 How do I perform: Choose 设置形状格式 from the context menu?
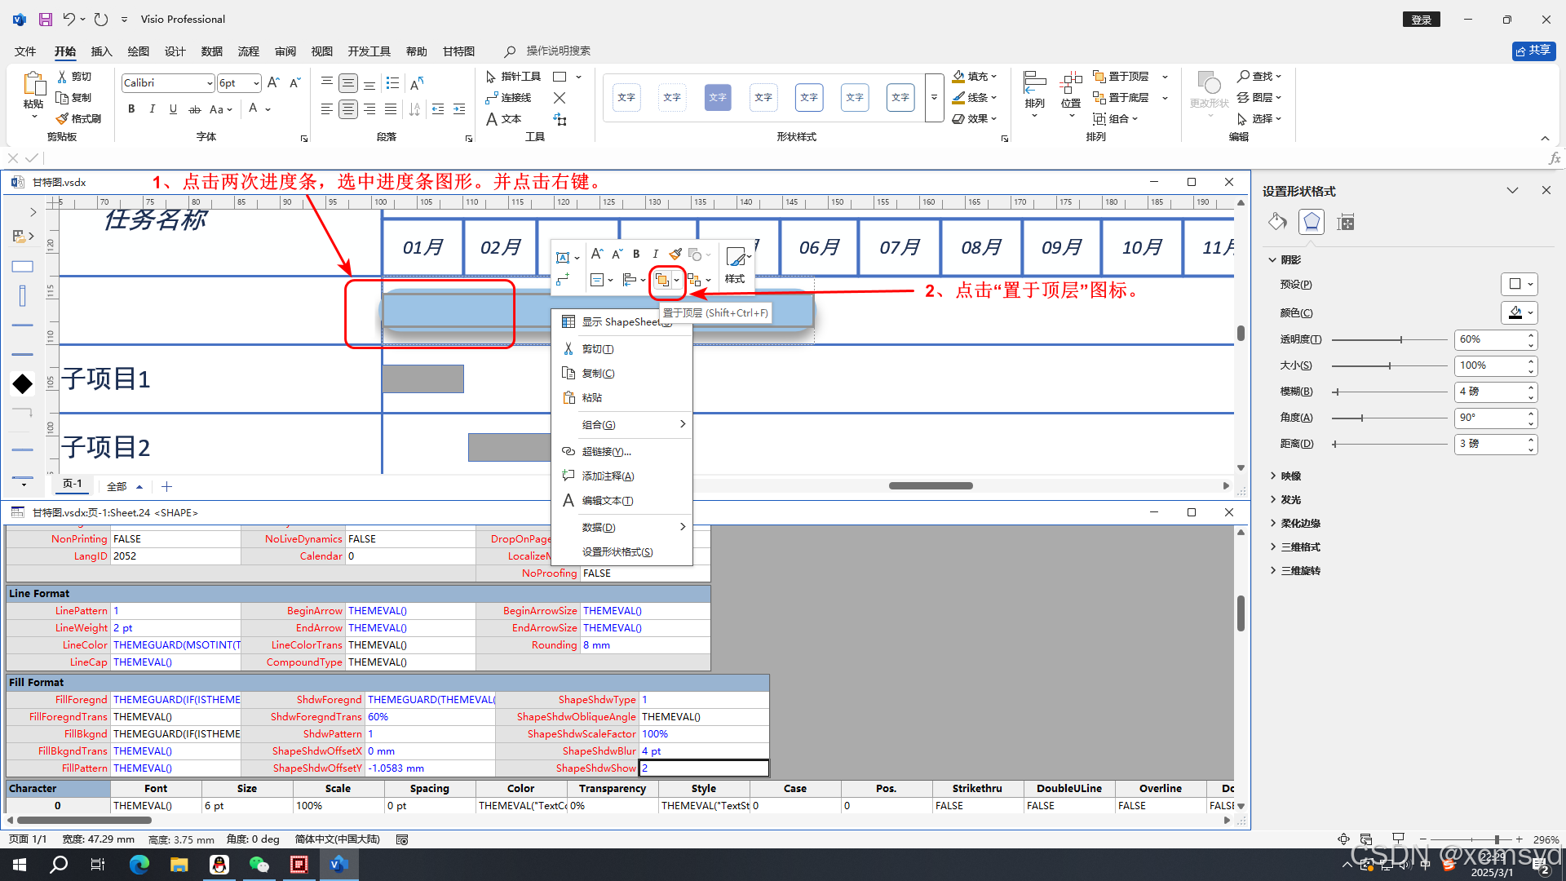617,552
